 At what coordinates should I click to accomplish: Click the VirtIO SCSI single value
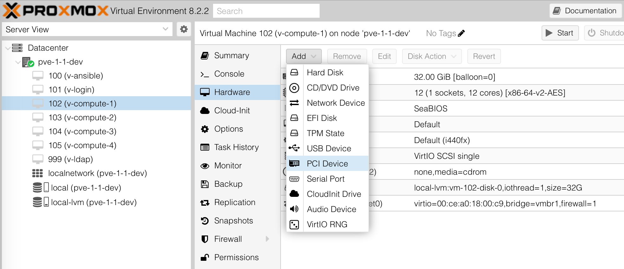[x=446, y=156]
